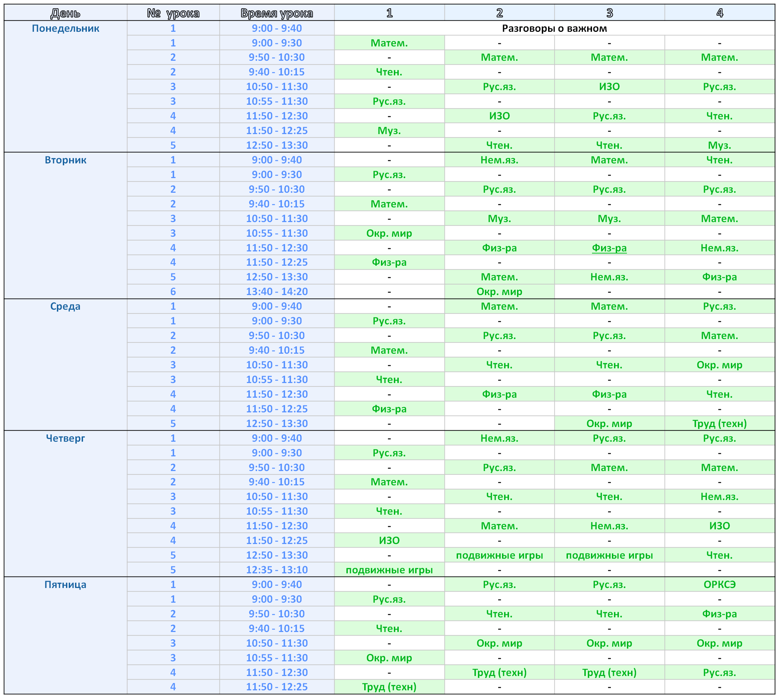The width and height of the screenshot is (779, 698).
Task: Select Wednesday's 'Матем.' in the 9:50 - 10:30 row
Action: [720, 336]
